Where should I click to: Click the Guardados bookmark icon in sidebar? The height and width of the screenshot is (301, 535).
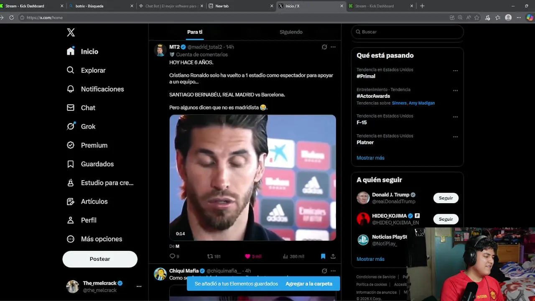click(71, 164)
